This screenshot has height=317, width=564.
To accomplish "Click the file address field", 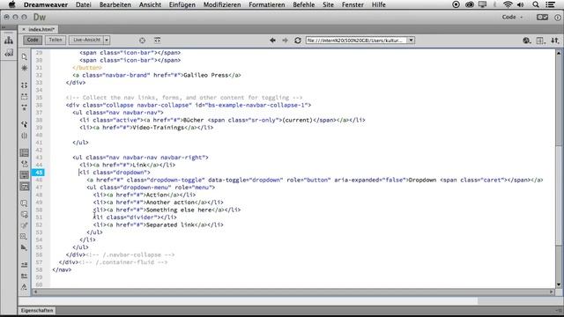I will coord(356,41).
